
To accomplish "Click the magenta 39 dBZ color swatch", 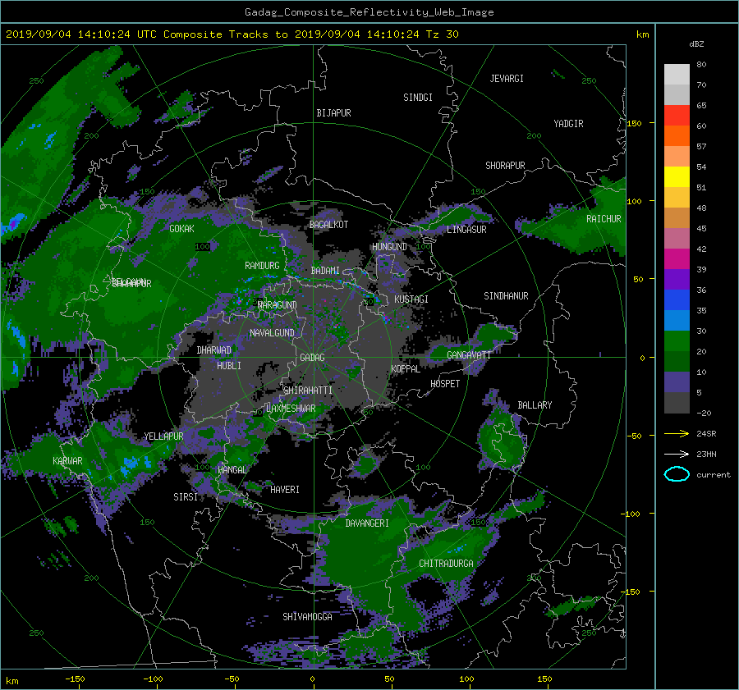I will point(677,259).
